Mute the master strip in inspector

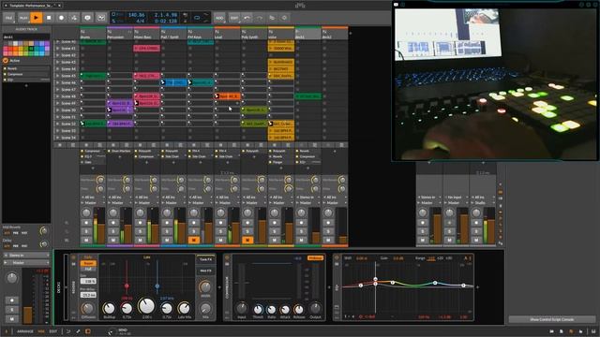pyautogui.click(x=12, y=318)
